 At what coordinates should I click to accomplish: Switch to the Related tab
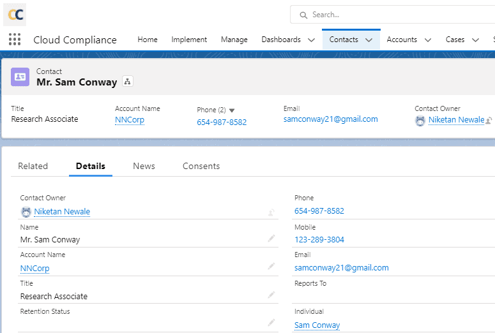[x=33, y=166]
